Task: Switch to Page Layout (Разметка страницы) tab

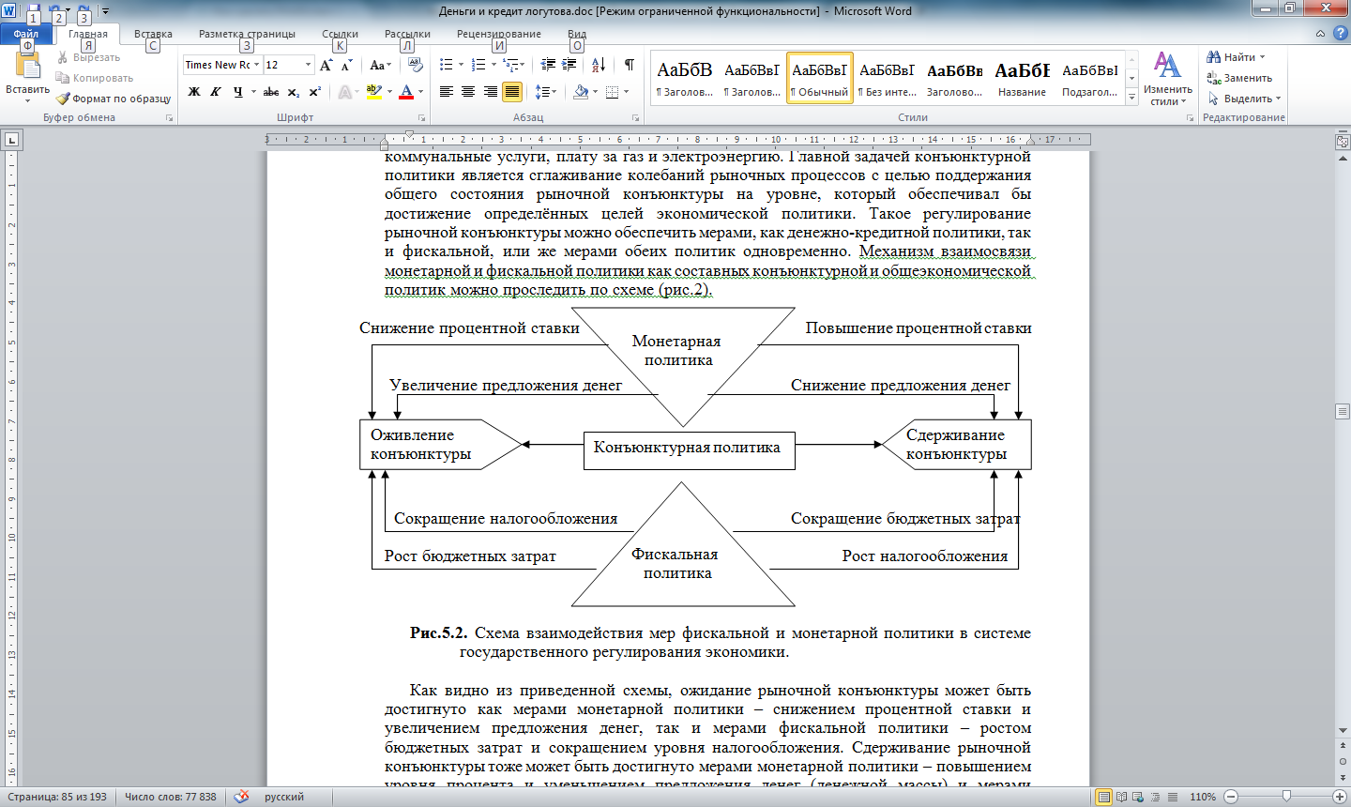Action: (247, 34)
